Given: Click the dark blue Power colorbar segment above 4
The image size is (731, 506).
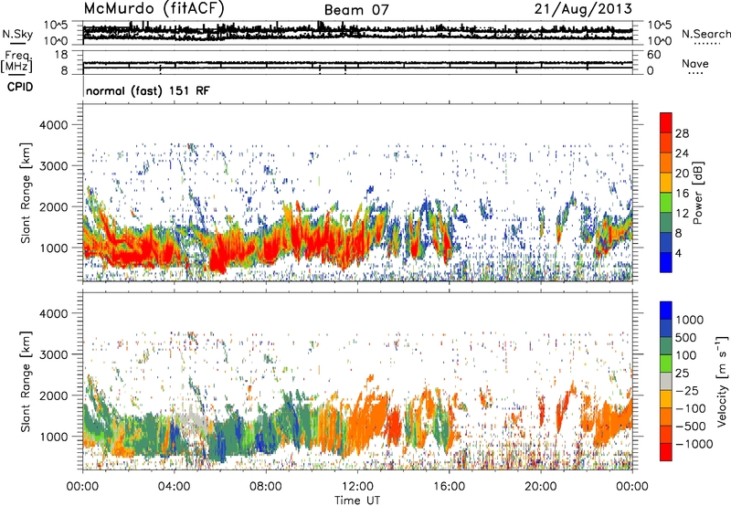Looking at the screenshot, I should [666, 242].
